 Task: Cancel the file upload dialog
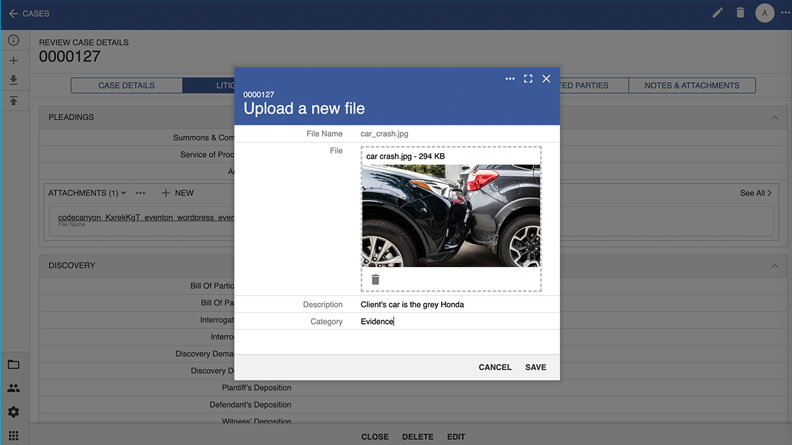pyautogui.click(x=495, y=367)
